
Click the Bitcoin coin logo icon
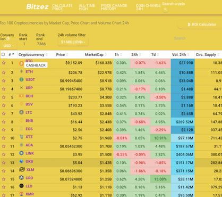point(21,63)
